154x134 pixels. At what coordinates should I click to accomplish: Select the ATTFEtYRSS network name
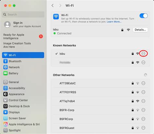pos(68,92)
